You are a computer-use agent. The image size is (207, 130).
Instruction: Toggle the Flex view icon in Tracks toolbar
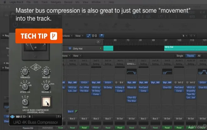tap(94, 36)
